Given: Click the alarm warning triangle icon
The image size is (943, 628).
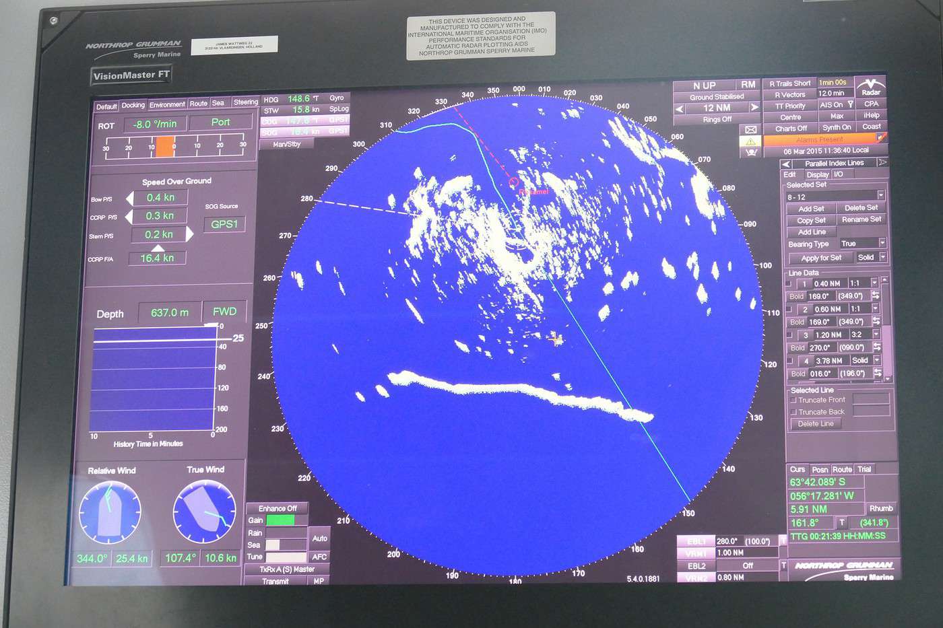Looking at the screenshot, I should coord(750,141).
